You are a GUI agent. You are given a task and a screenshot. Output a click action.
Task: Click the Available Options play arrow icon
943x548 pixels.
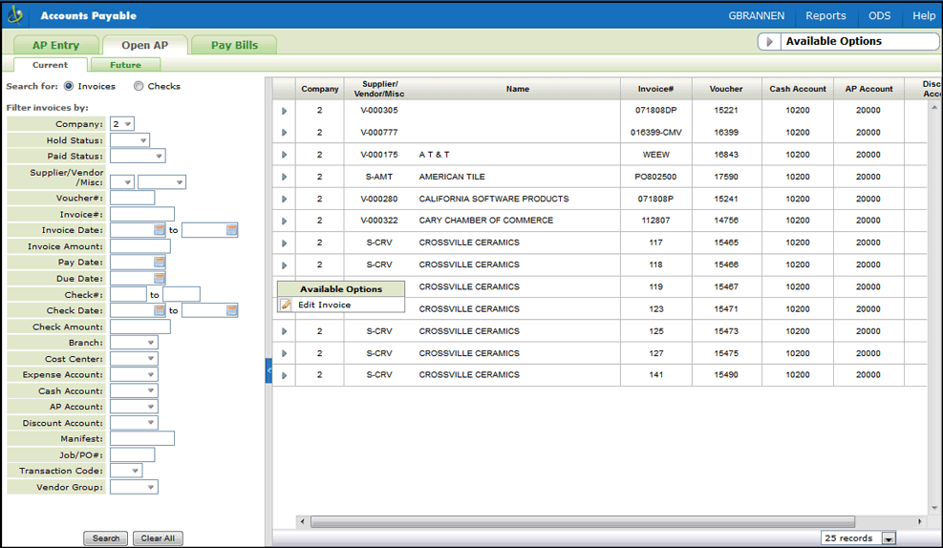(x=769, y=42)
